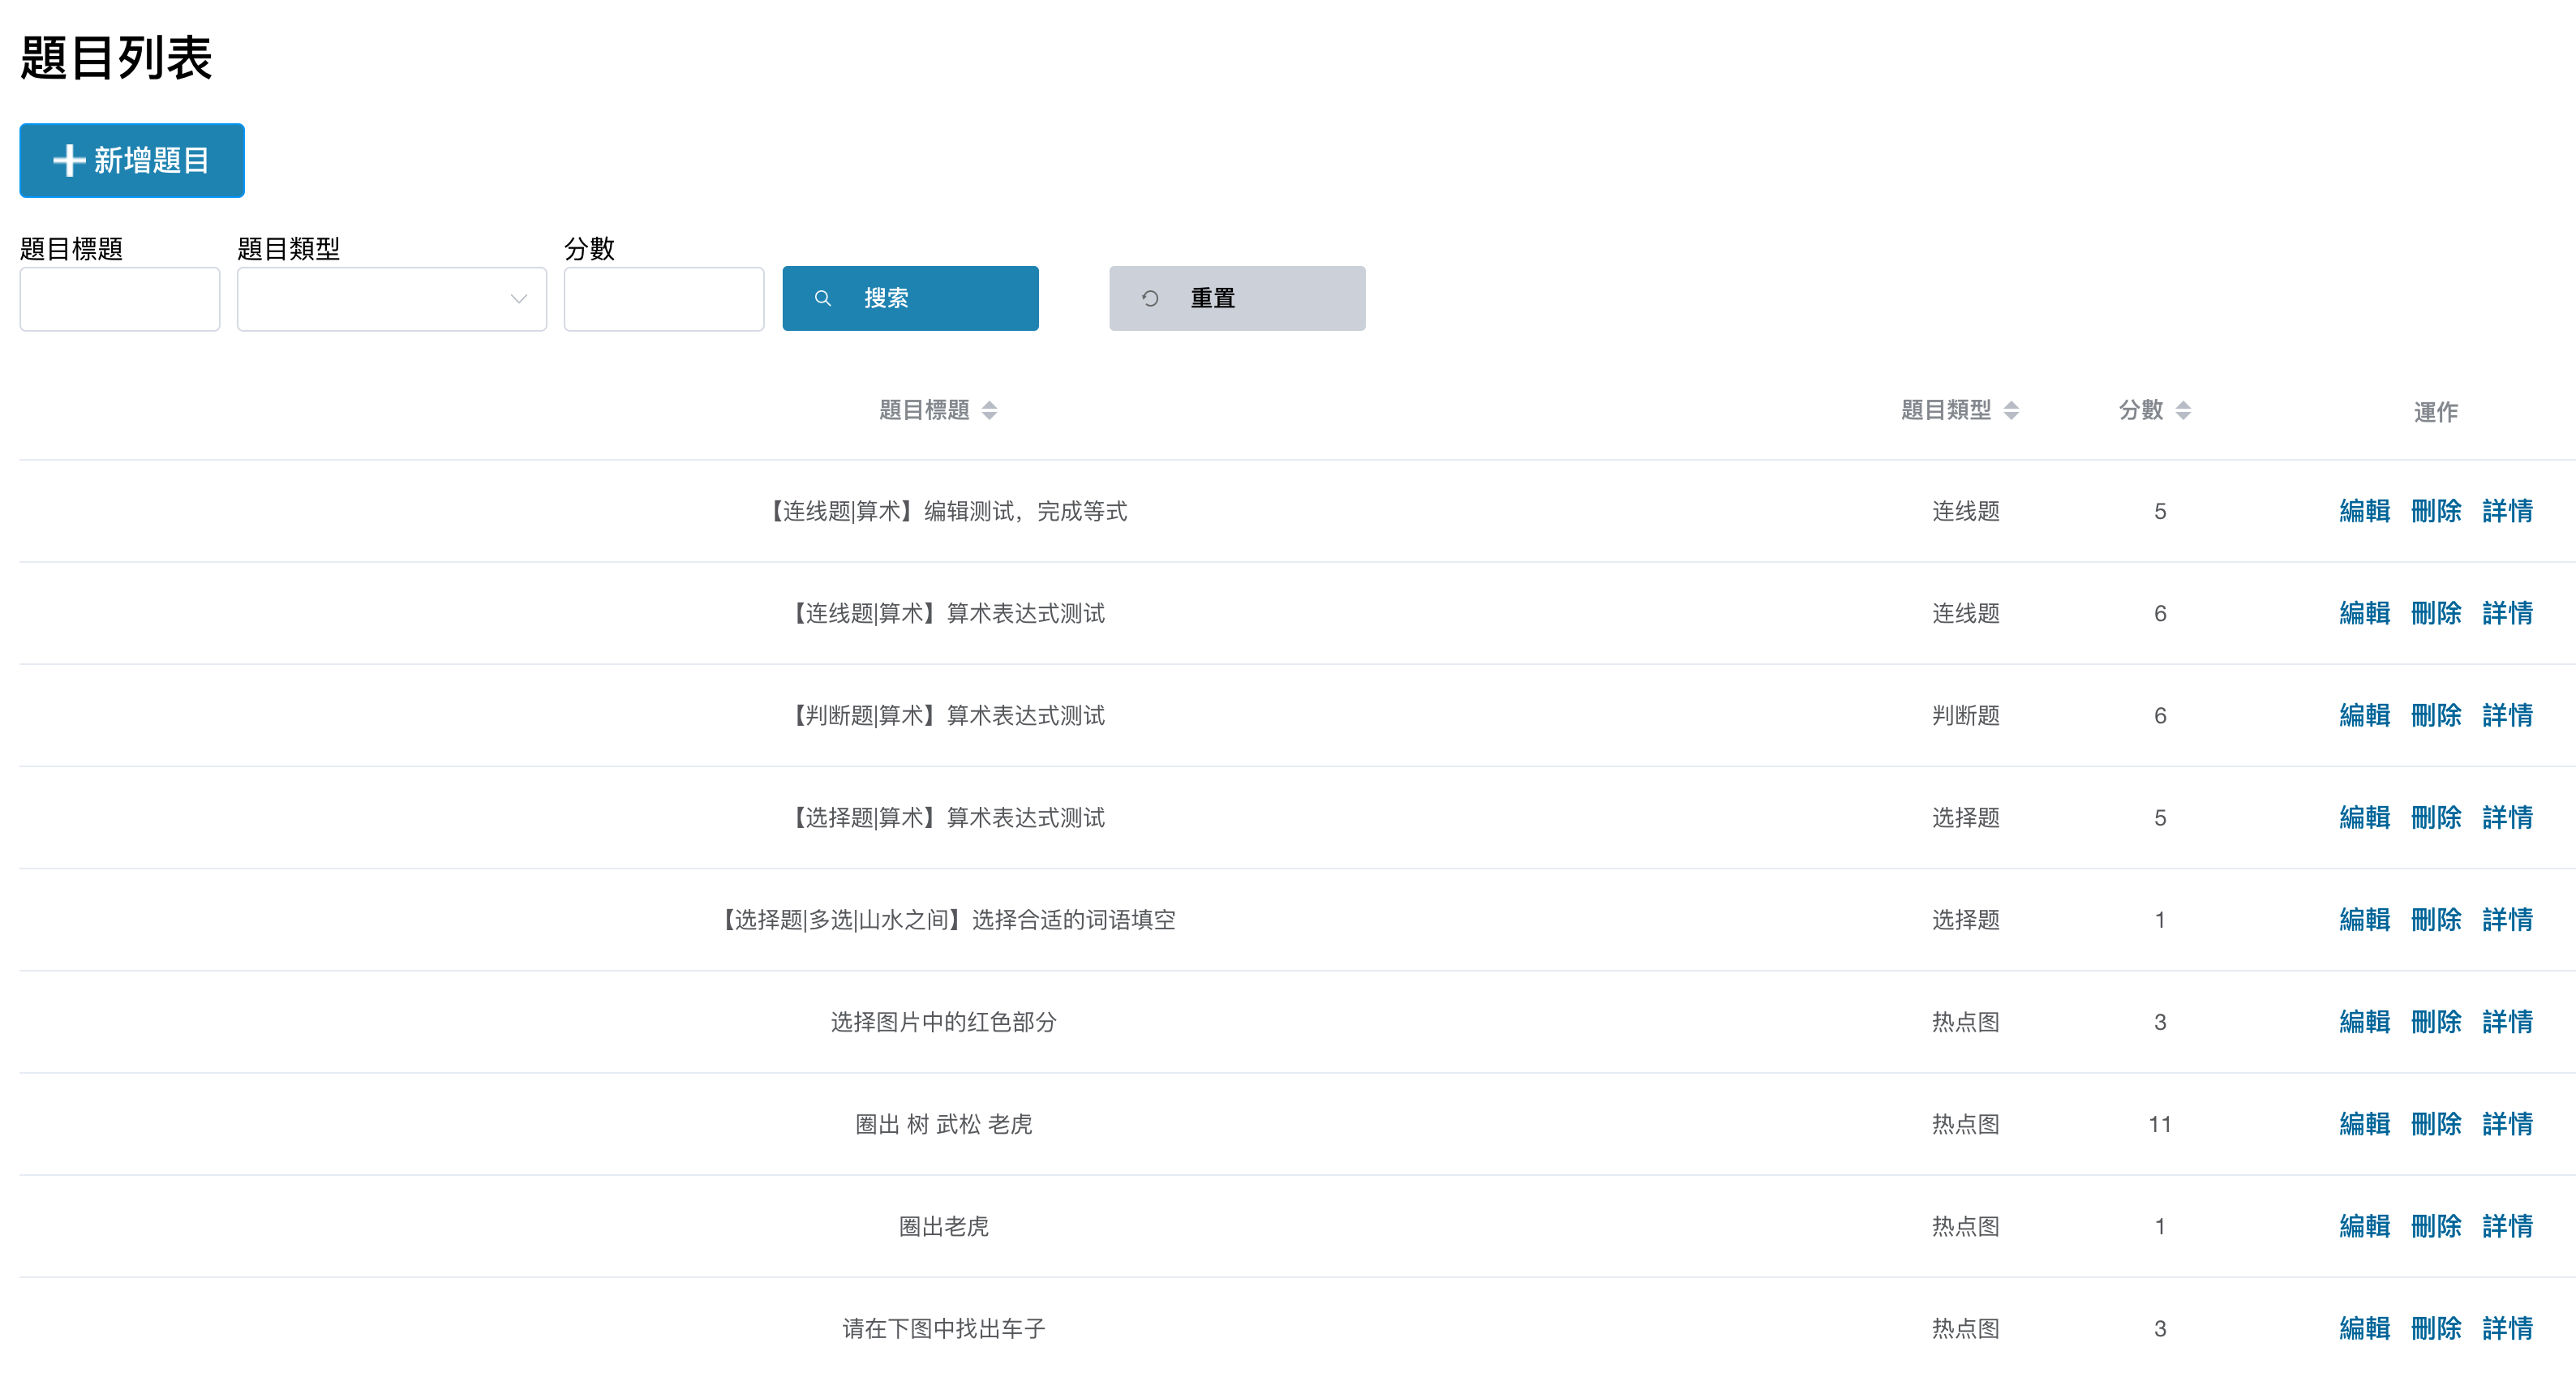Edit the 选择图片中的红色部分 question
This screenshot has height=1377, width=2576.
point(2365,1021)
